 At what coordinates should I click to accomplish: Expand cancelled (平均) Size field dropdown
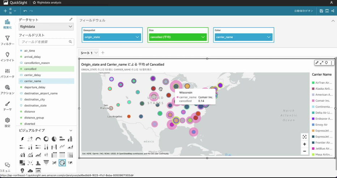pyautogui.click(x=203, y=37)
